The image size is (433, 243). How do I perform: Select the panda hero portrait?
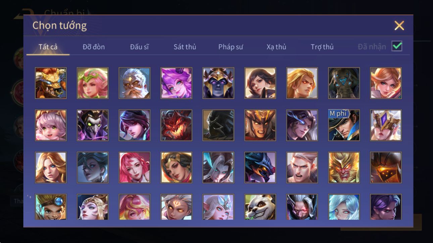pos(260,207)
